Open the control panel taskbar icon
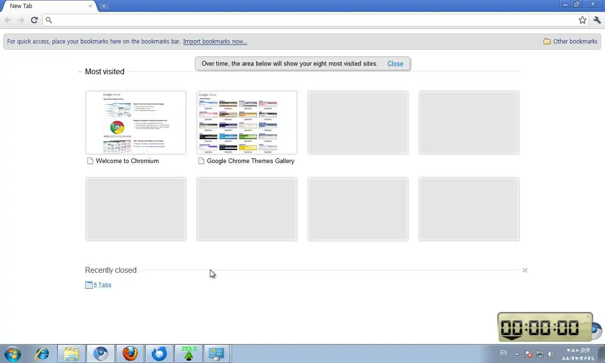605x363 pixels. (x=217, y=354)
